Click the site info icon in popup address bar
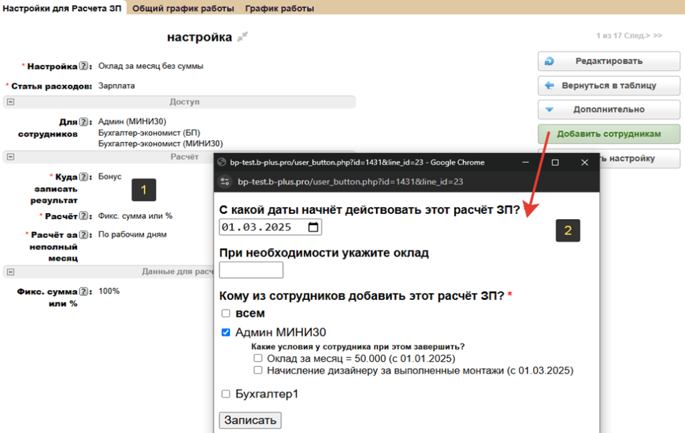685x433 pixels. [225, 182]
